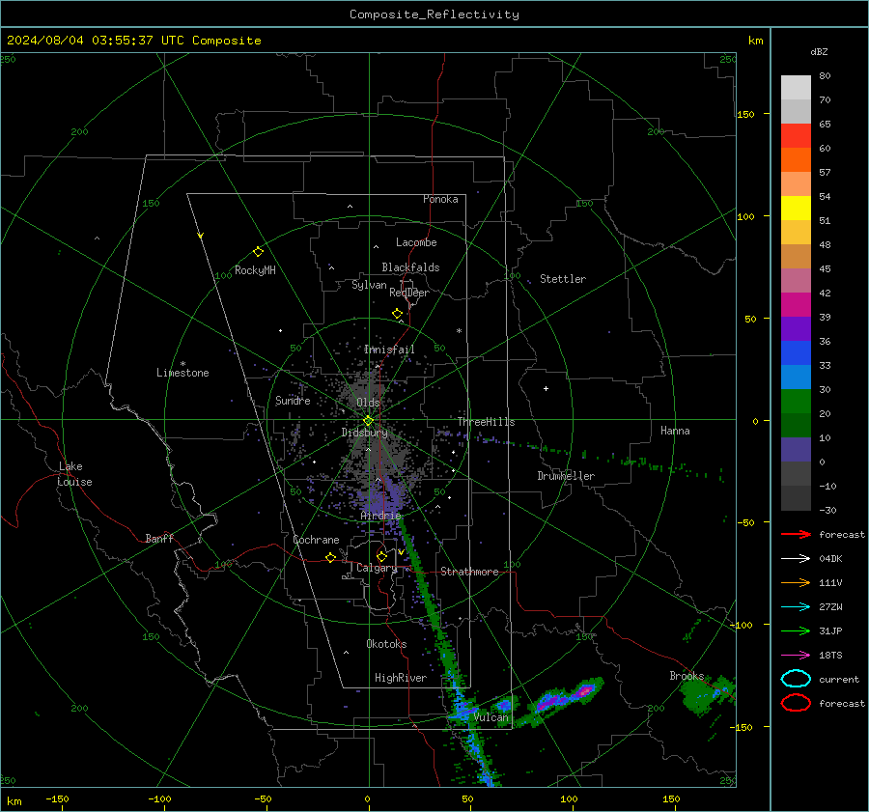
Task: Click the Drumheller label
Action: pos(566,476)
